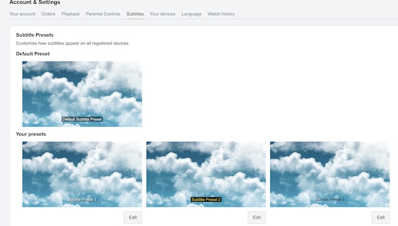
Task: Select the Subtitle Preset 1 preview thumbnail
Action: pos(82,174)
